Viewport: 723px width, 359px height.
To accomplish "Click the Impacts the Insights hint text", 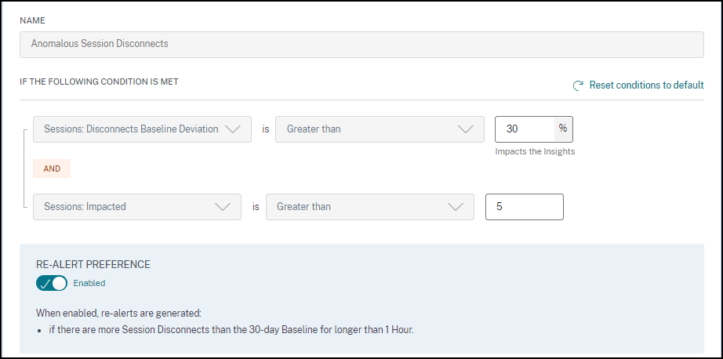I will [x=535, y=151].
